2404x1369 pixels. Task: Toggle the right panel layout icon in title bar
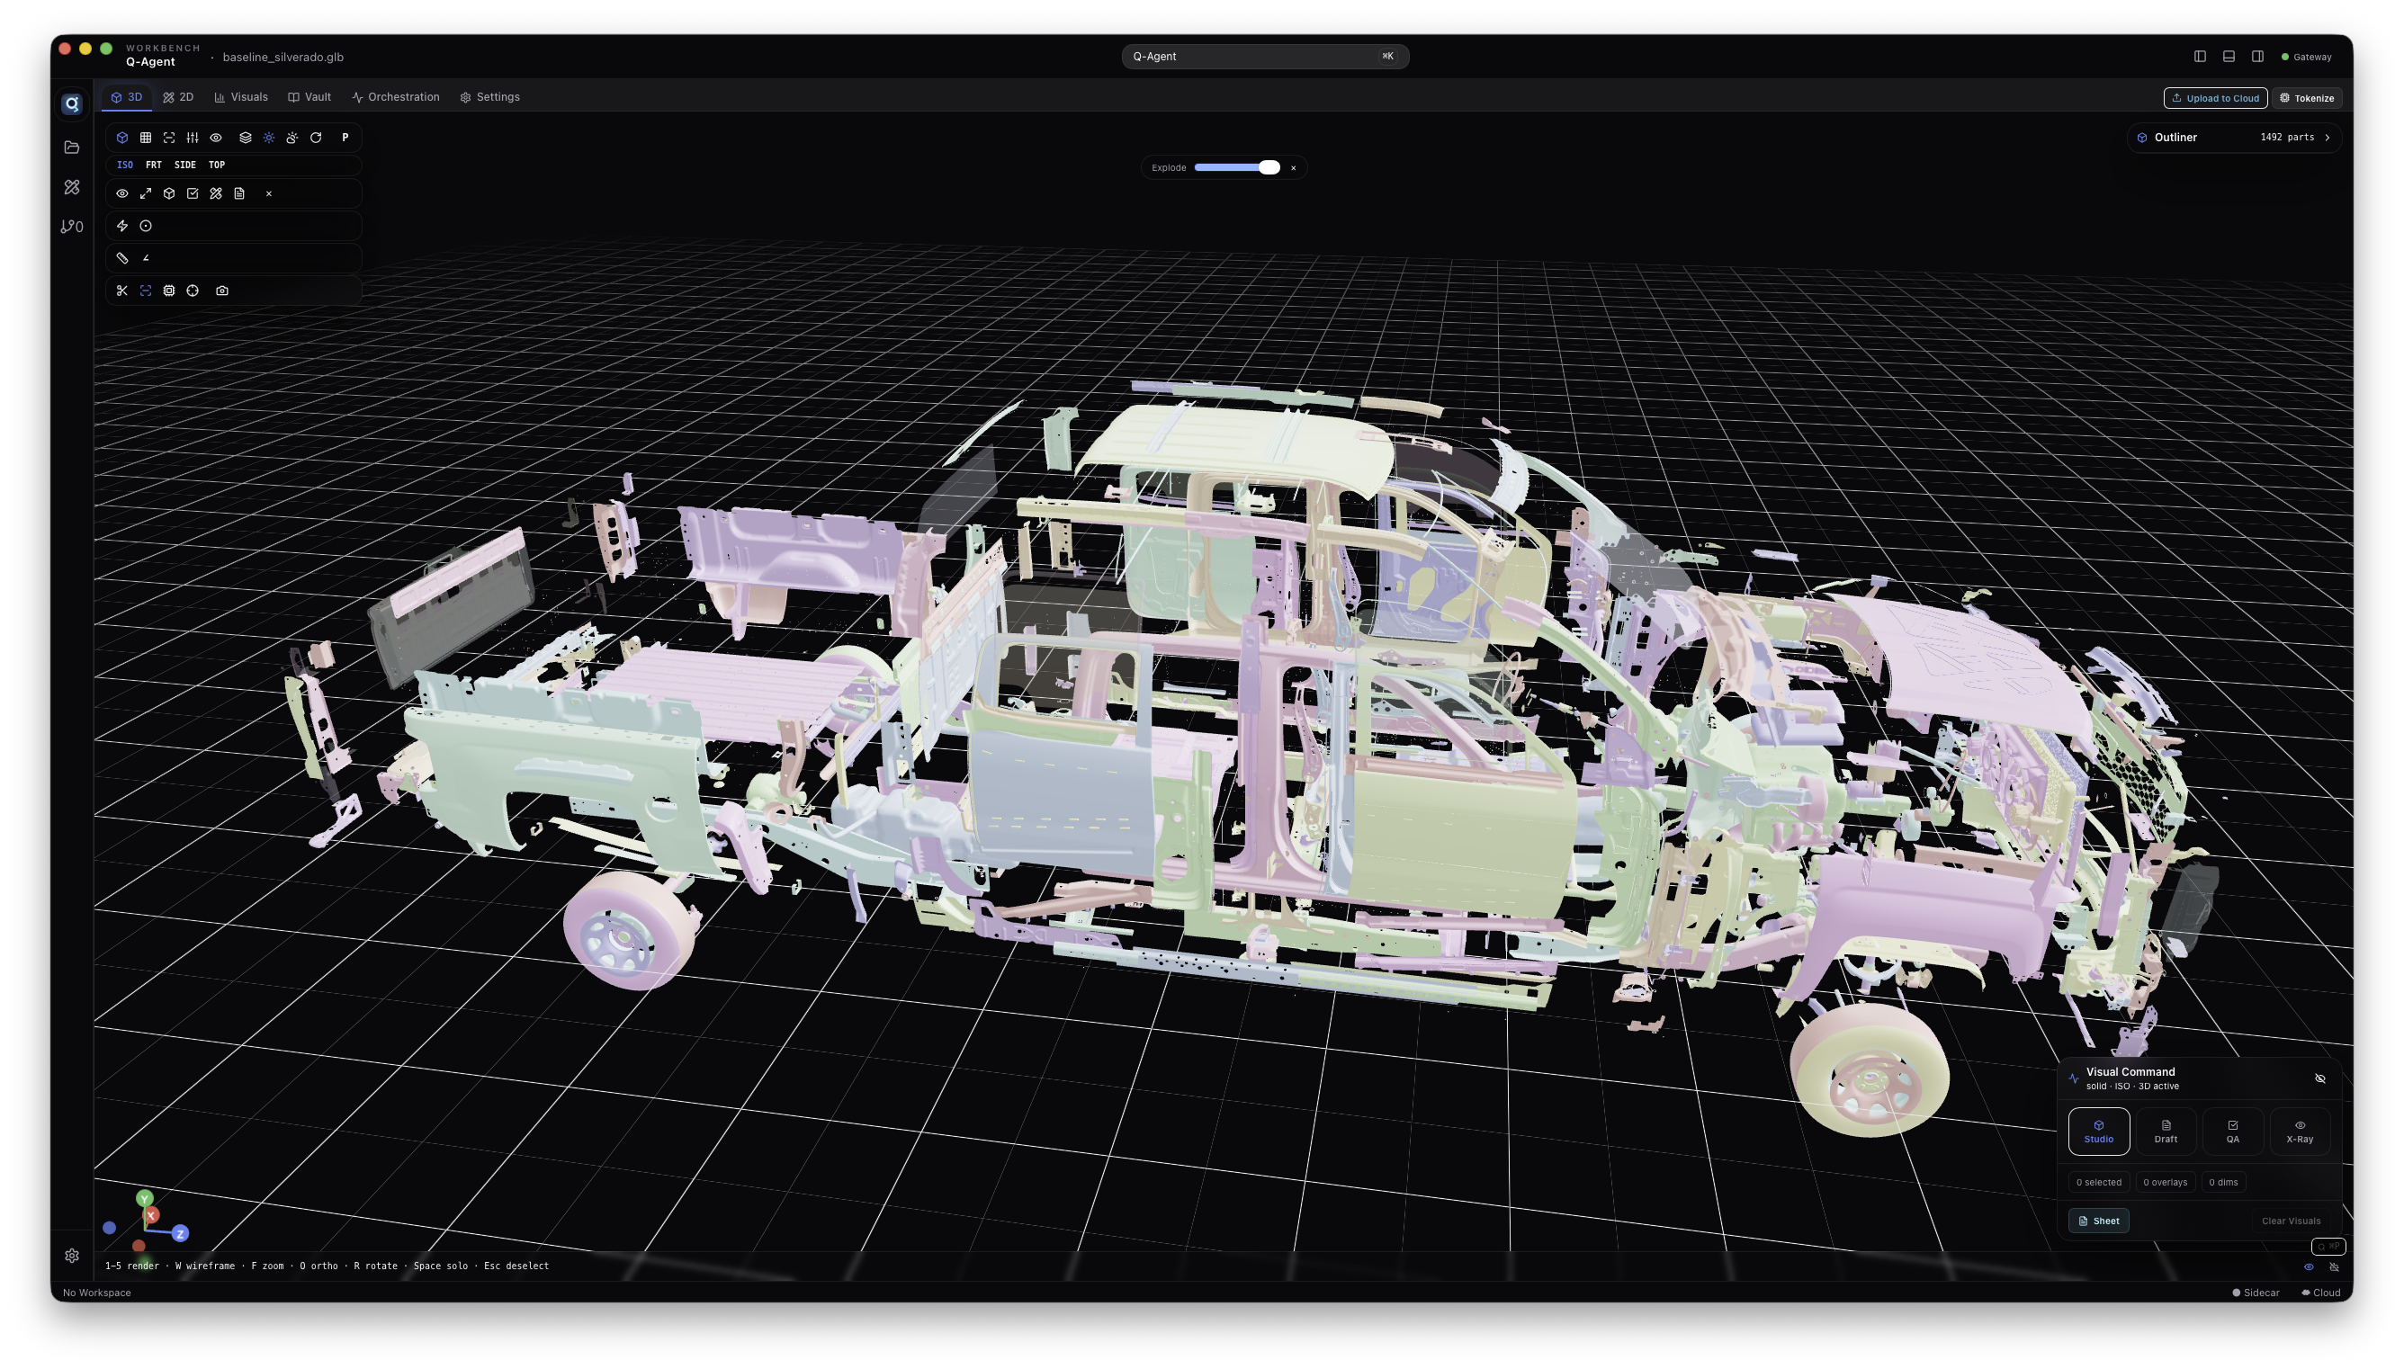pyautogui.click(x=2257, y=57)
